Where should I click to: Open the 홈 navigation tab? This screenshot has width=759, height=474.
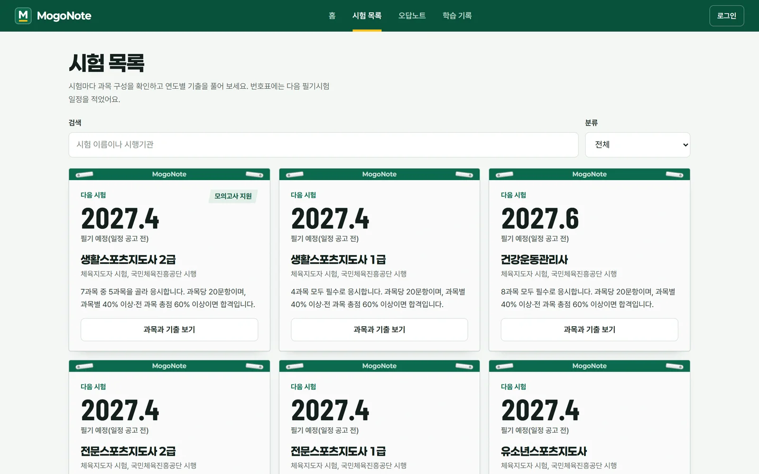332,16
